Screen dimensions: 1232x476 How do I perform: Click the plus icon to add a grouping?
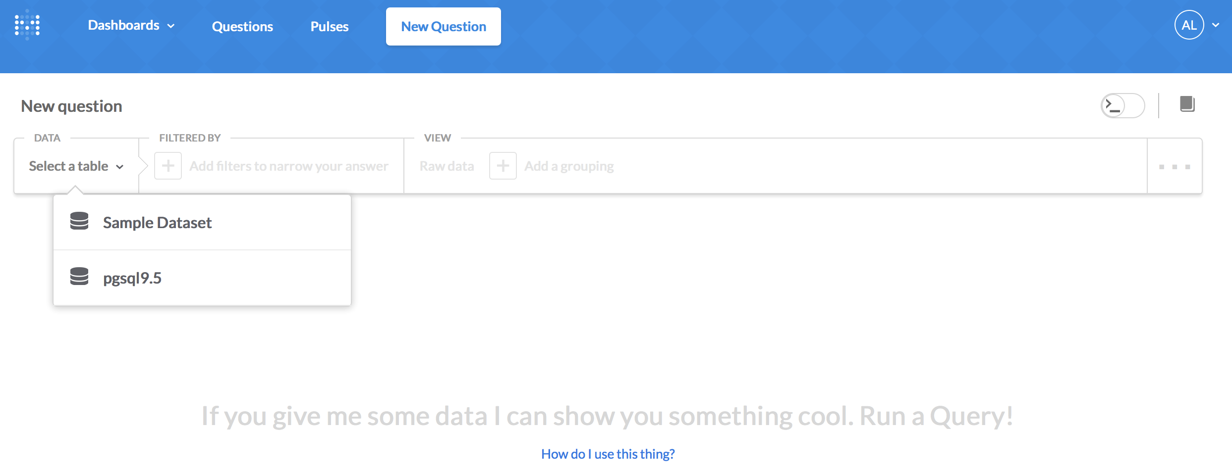tap(503, 166)
